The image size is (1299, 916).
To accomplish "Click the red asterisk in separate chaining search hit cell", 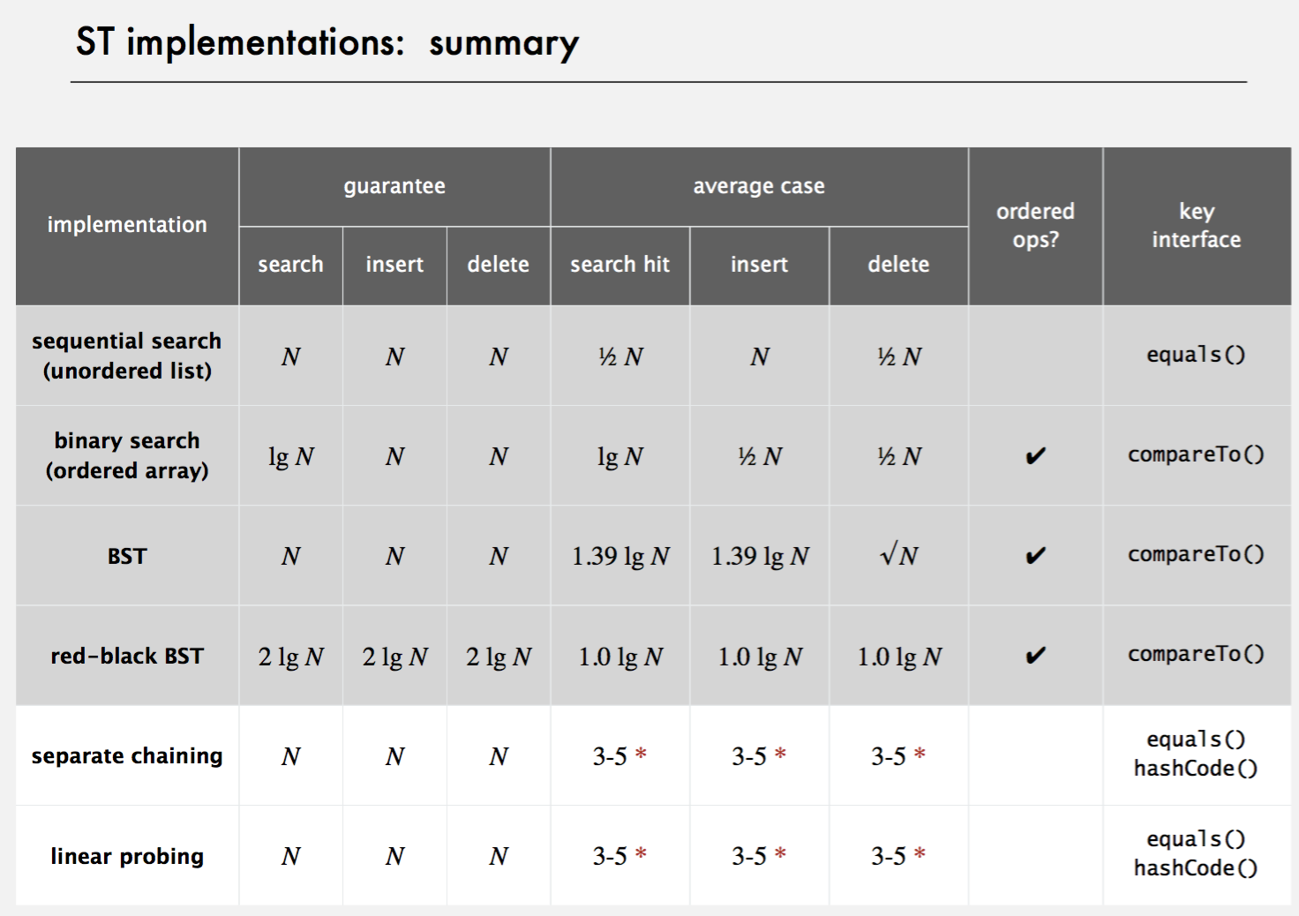I will click(x=641, y=755).
